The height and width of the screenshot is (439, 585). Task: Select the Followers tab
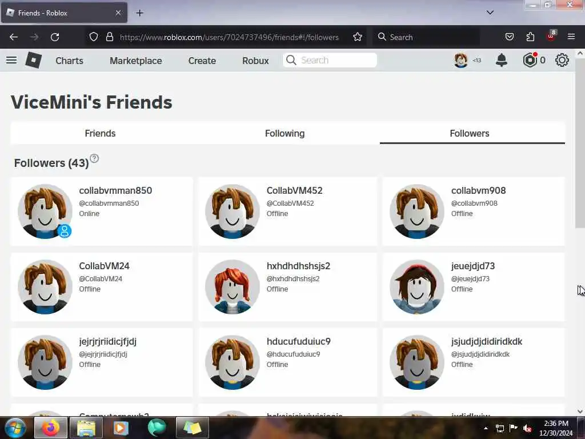(470, 133)
